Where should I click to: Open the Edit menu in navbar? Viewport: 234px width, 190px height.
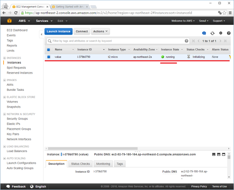(62, 21)
